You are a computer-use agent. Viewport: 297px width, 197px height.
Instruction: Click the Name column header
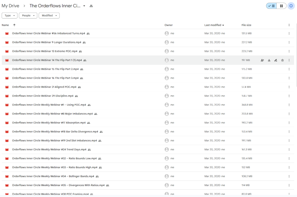coord(5,25)
